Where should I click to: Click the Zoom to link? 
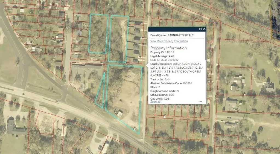(x=155, y=101)
